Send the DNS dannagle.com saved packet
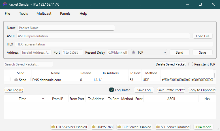Screen dimensions: 220x131 20,80
